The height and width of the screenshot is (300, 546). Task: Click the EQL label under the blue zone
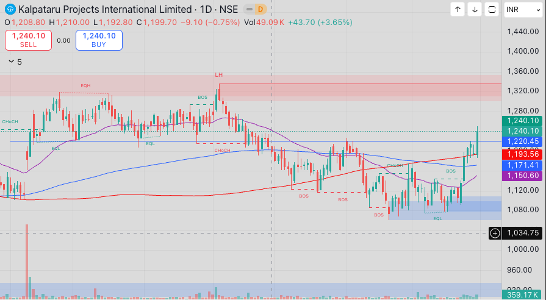437,218
